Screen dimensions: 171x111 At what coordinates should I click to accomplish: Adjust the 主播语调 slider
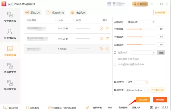(x=141, y=45)
